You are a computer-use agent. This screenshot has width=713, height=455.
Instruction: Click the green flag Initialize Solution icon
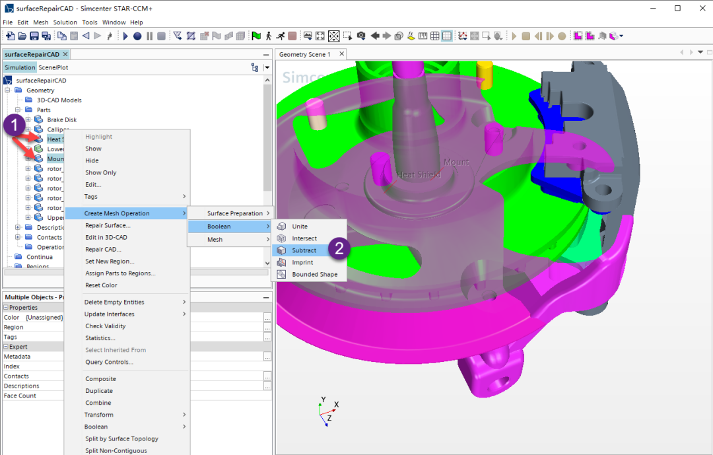256,36
